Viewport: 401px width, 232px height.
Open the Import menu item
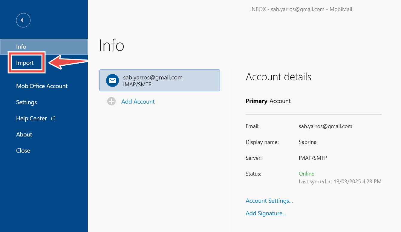25,63
